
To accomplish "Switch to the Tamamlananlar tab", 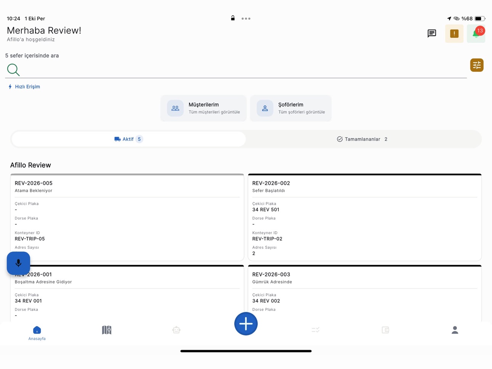I will click(x=362, y=139).
